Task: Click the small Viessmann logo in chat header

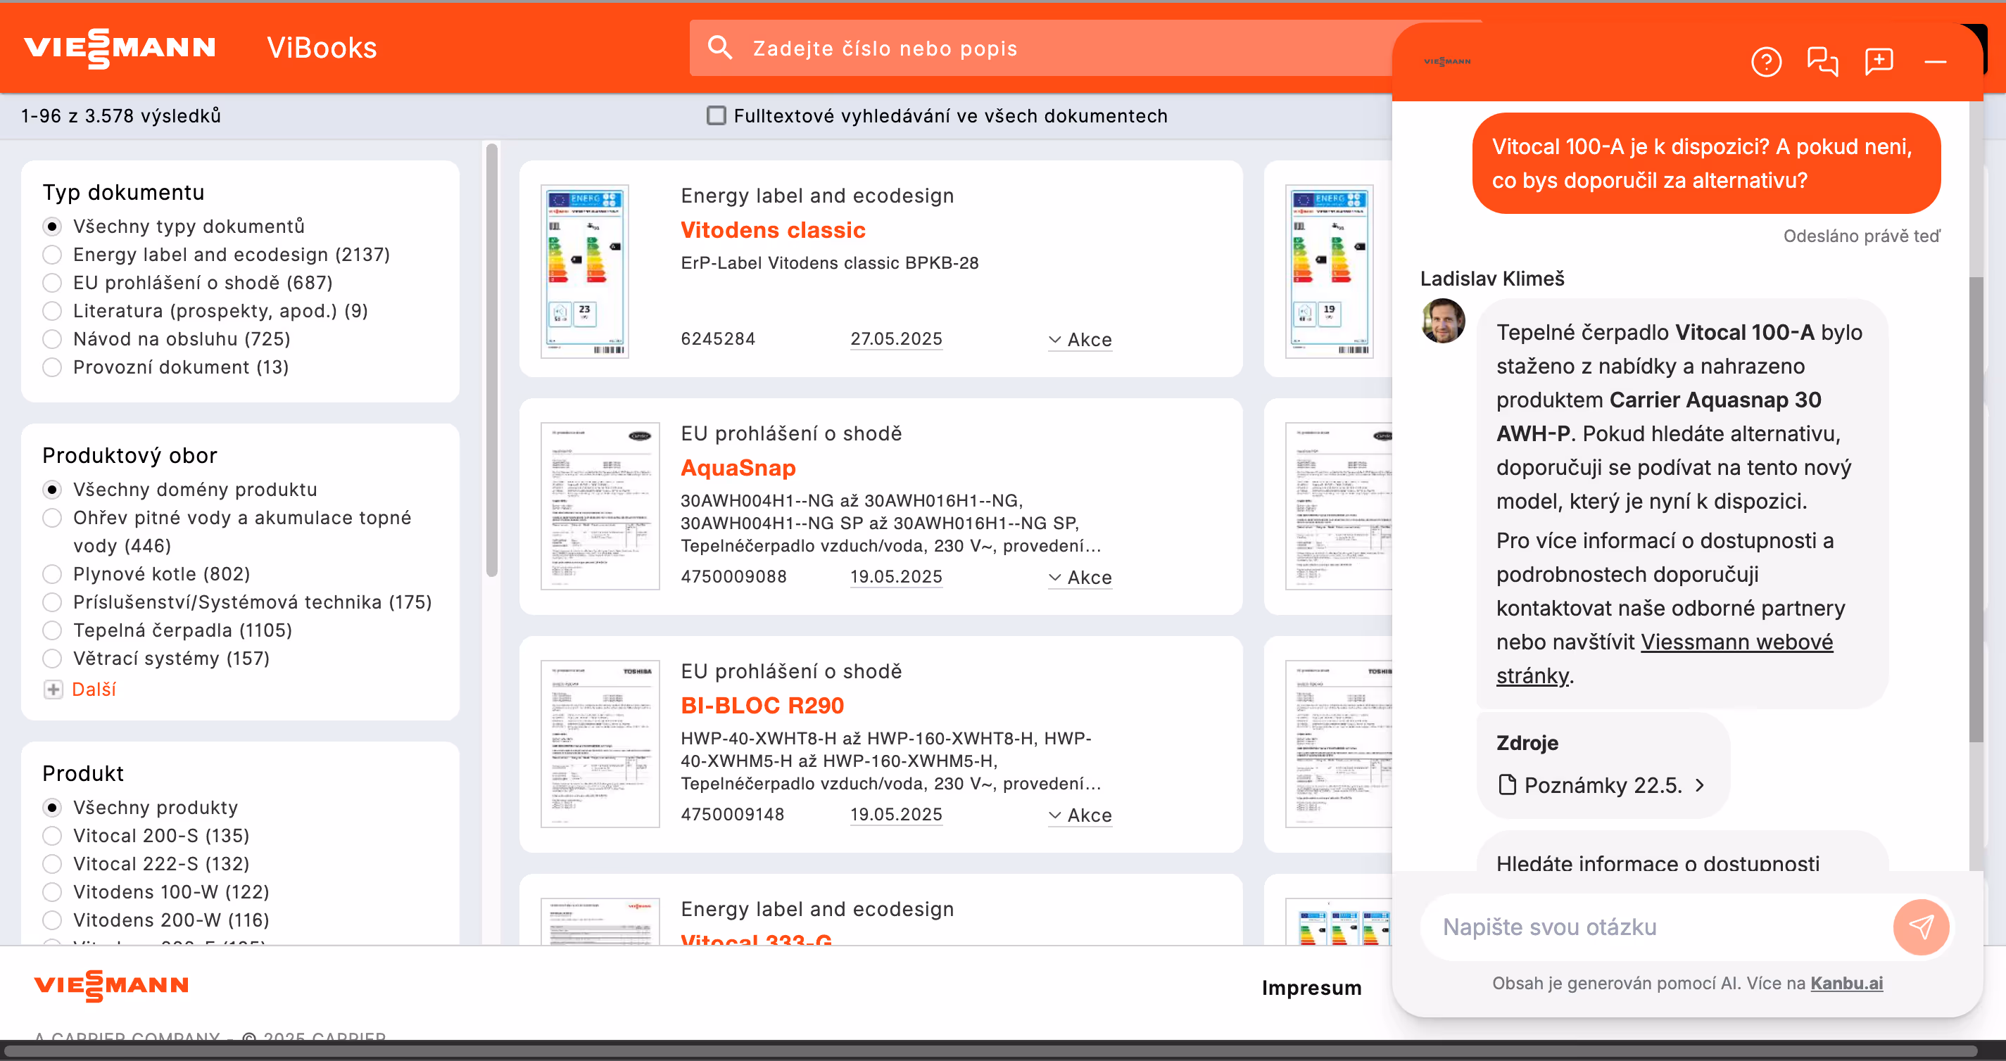Action: [x=1447, y=61]
